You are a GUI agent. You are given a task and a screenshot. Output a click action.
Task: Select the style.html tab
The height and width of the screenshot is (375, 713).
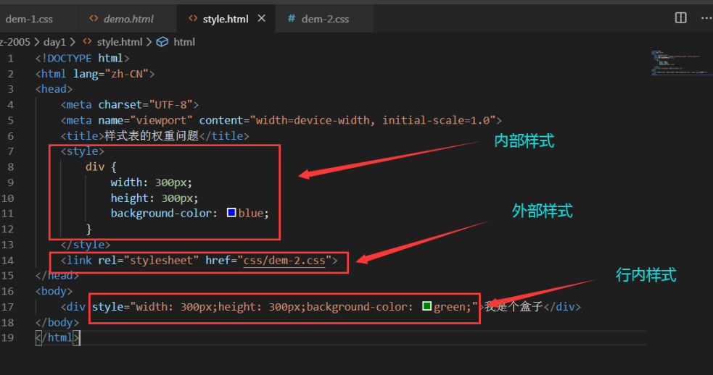tap(225, 19)
